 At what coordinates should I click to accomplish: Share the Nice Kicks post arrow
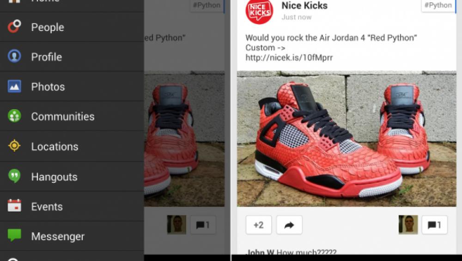289,225
